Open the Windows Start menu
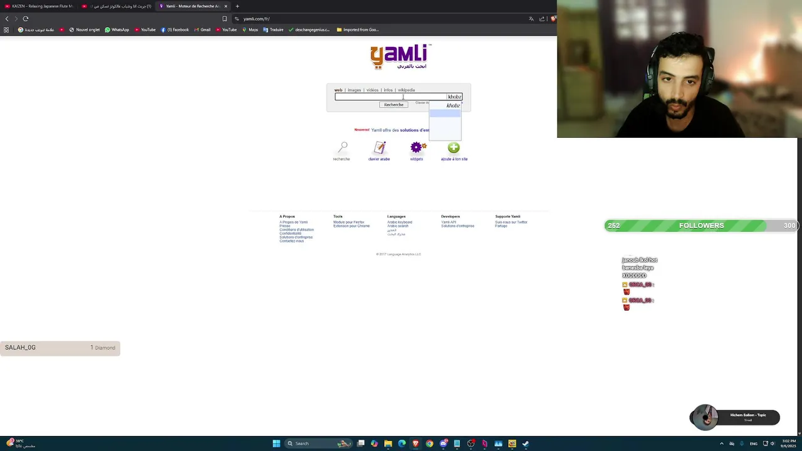Viewport: 802px width, 451px height. (x=276, y=443)
